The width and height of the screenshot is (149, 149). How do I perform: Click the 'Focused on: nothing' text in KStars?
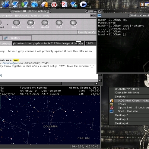[x=33, y=88]
